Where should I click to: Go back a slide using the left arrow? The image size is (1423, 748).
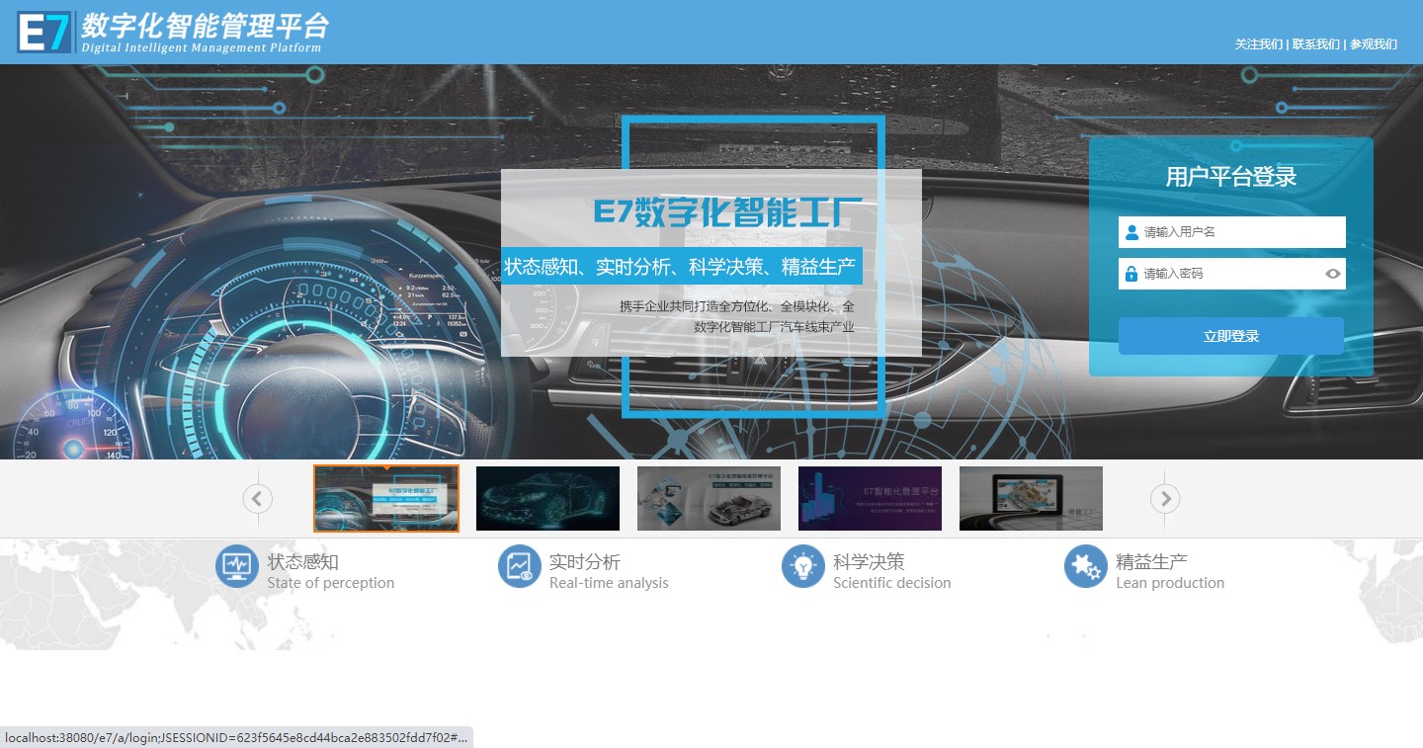coord(257,499)
